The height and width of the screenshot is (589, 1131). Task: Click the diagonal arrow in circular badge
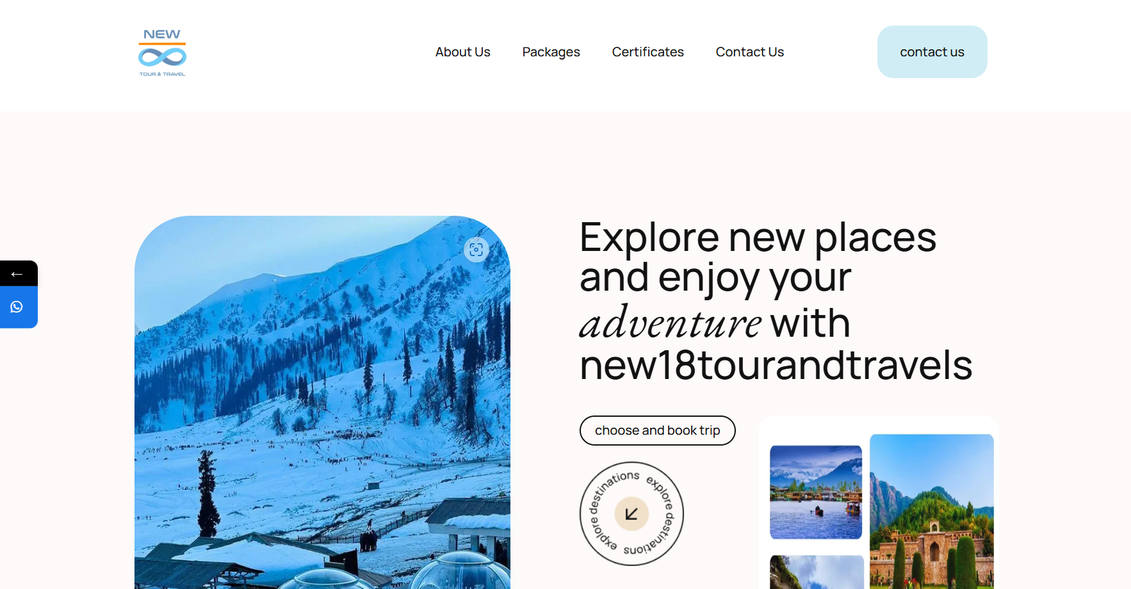pyautogui.click(x=631, y=513)
